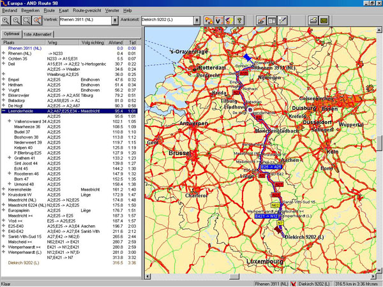Switch to the 1ste Alternatief tab
The width and height of the screenshot is (383, 287).
(x=38, y=33)
